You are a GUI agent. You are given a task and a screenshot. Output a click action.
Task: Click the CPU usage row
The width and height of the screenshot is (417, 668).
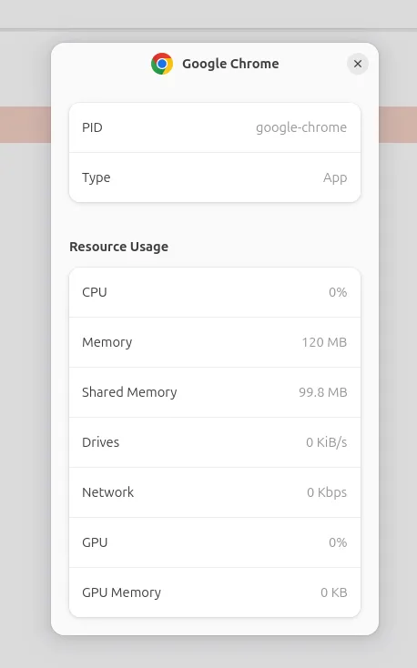215,292
